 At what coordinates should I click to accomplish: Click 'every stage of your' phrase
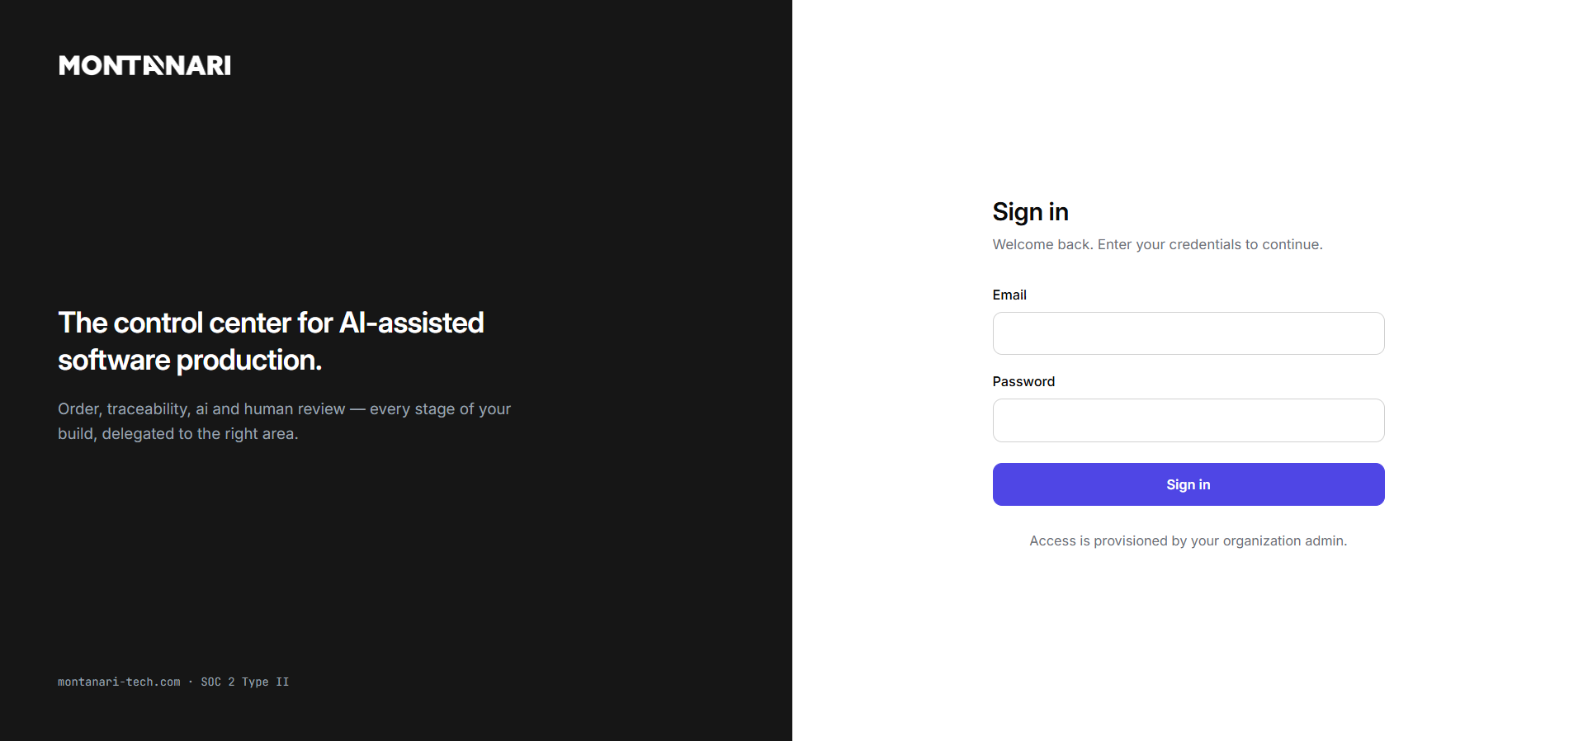(440, 408)
